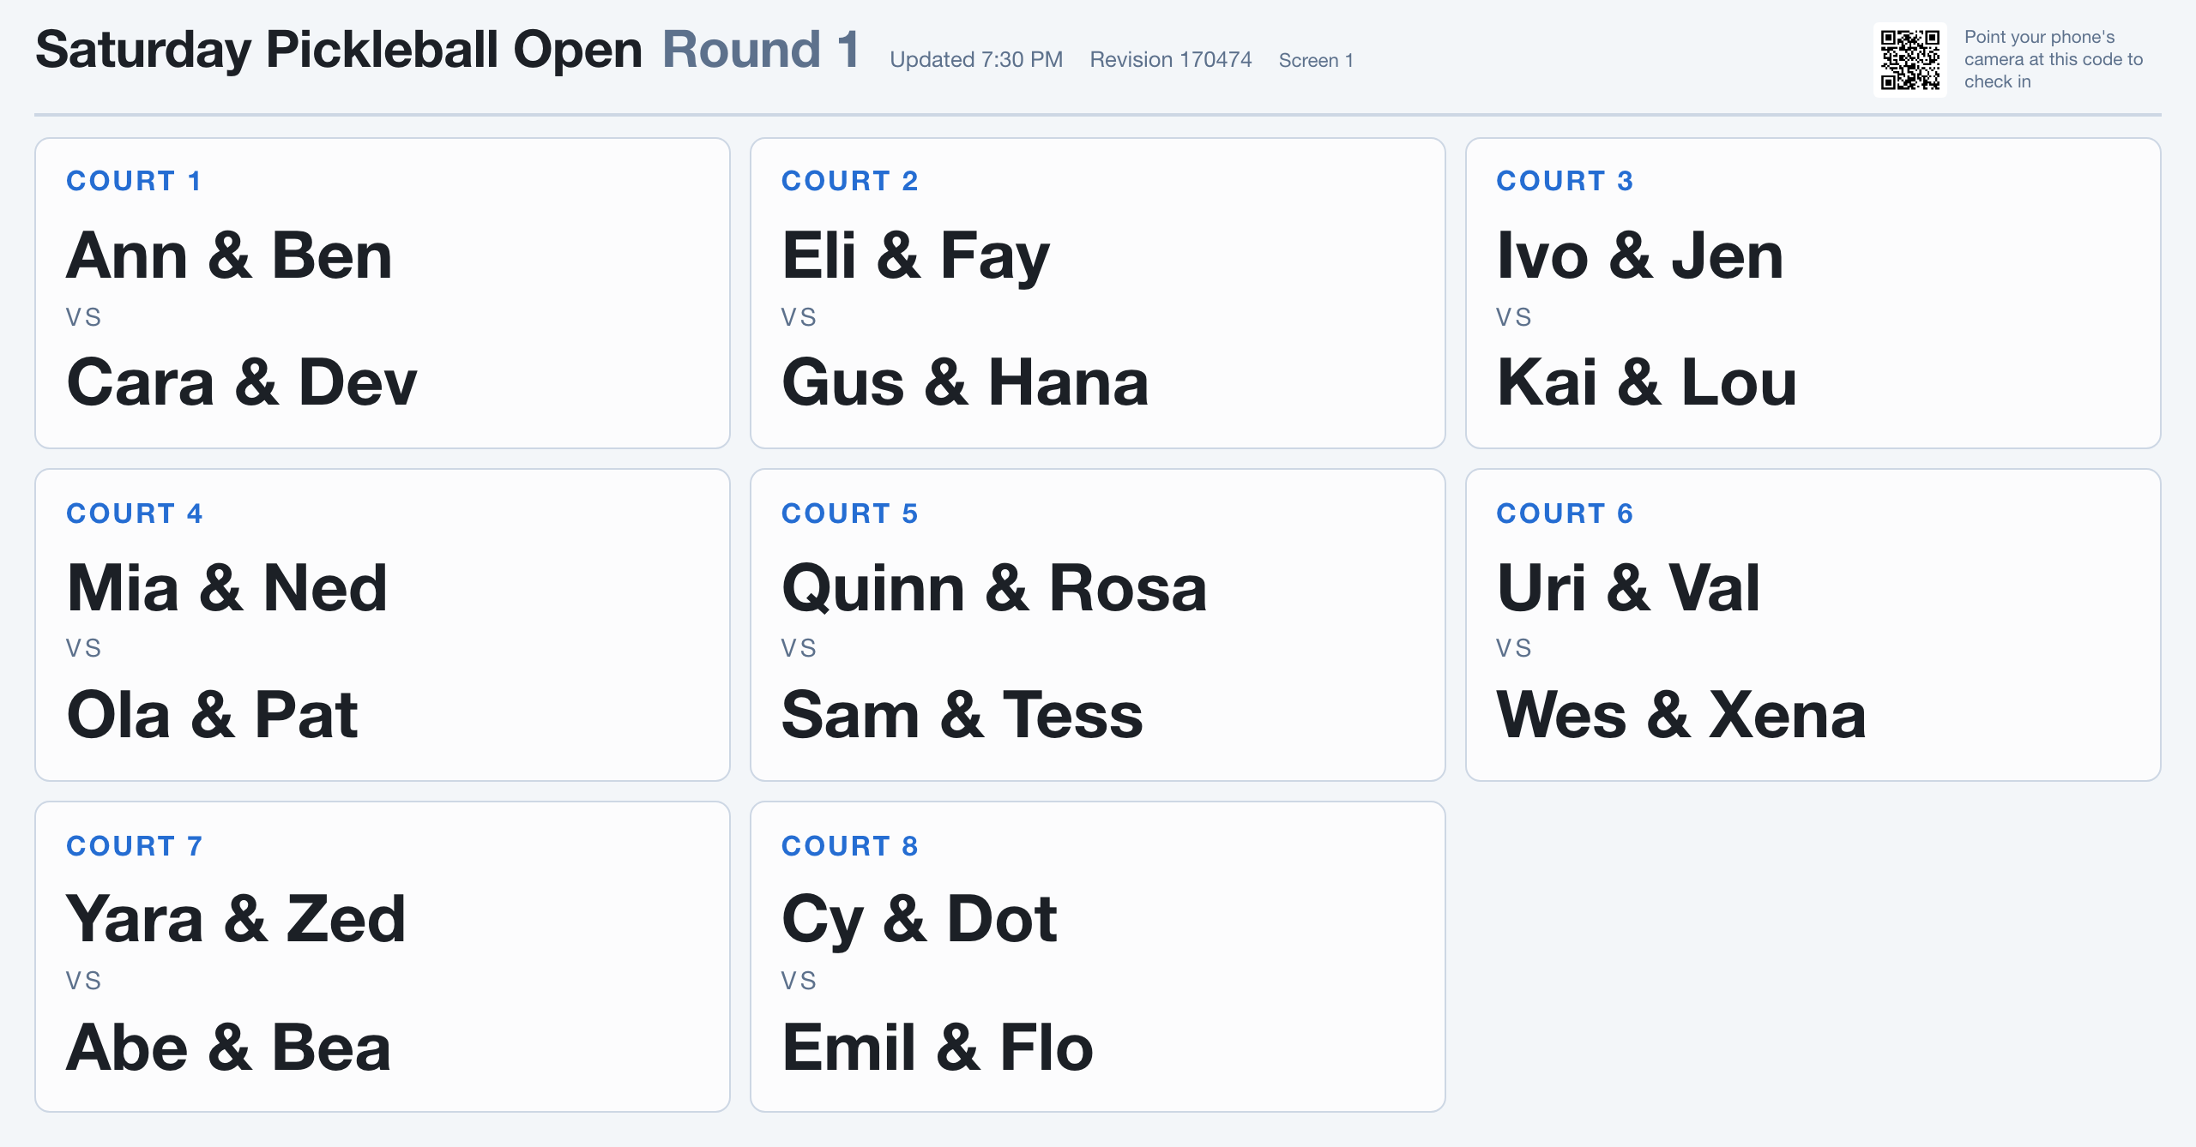
Task: Click the Court 3 label
Action: pos(1565,181)
